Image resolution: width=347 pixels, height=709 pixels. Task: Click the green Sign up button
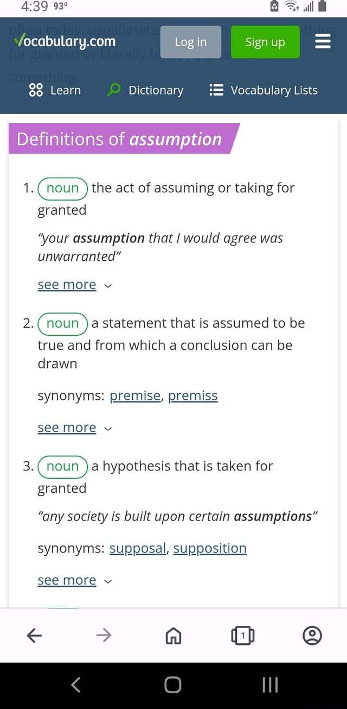[x=265, y=42]
